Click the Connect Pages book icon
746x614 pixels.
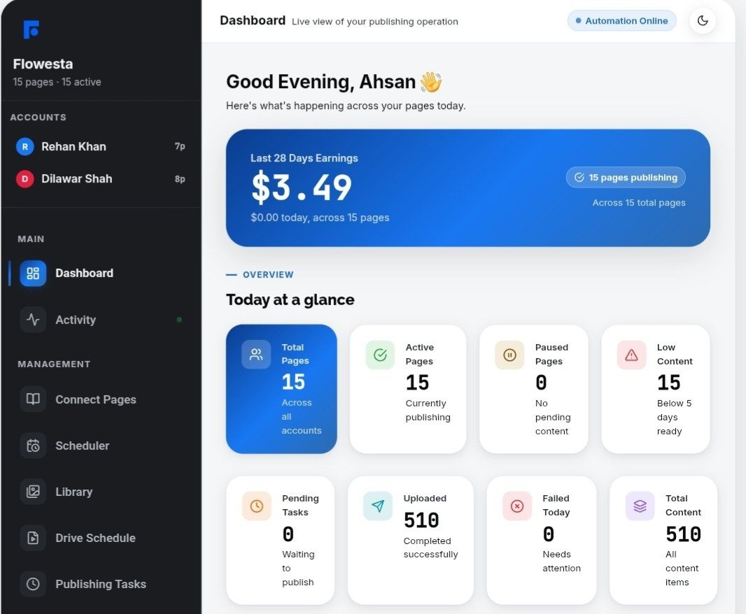pos(33,399)
